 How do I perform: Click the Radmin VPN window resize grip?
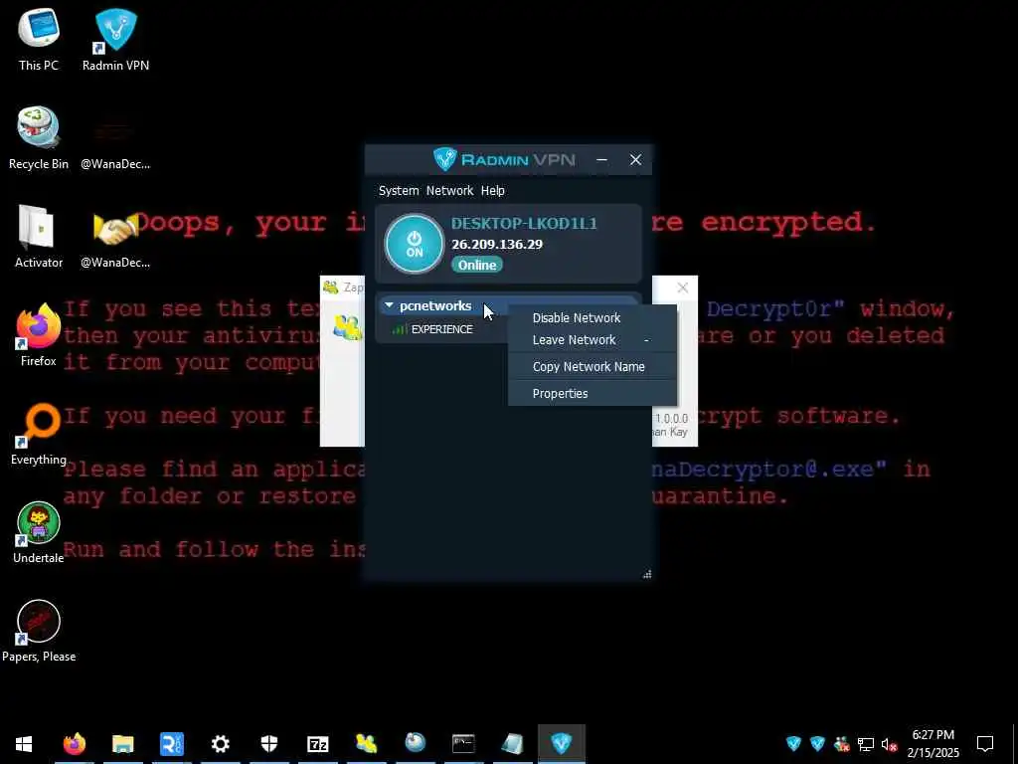coord(646,574)
